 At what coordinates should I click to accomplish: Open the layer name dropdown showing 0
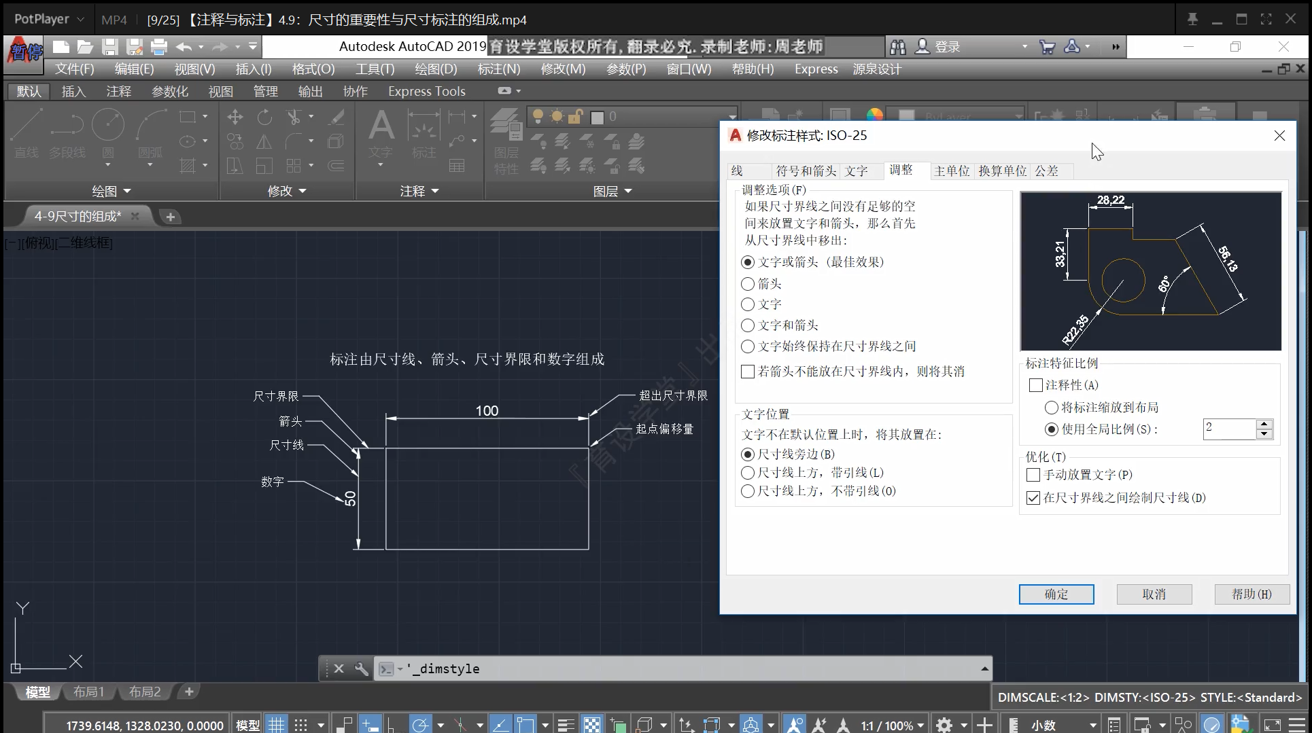click(x=731, y=117)
